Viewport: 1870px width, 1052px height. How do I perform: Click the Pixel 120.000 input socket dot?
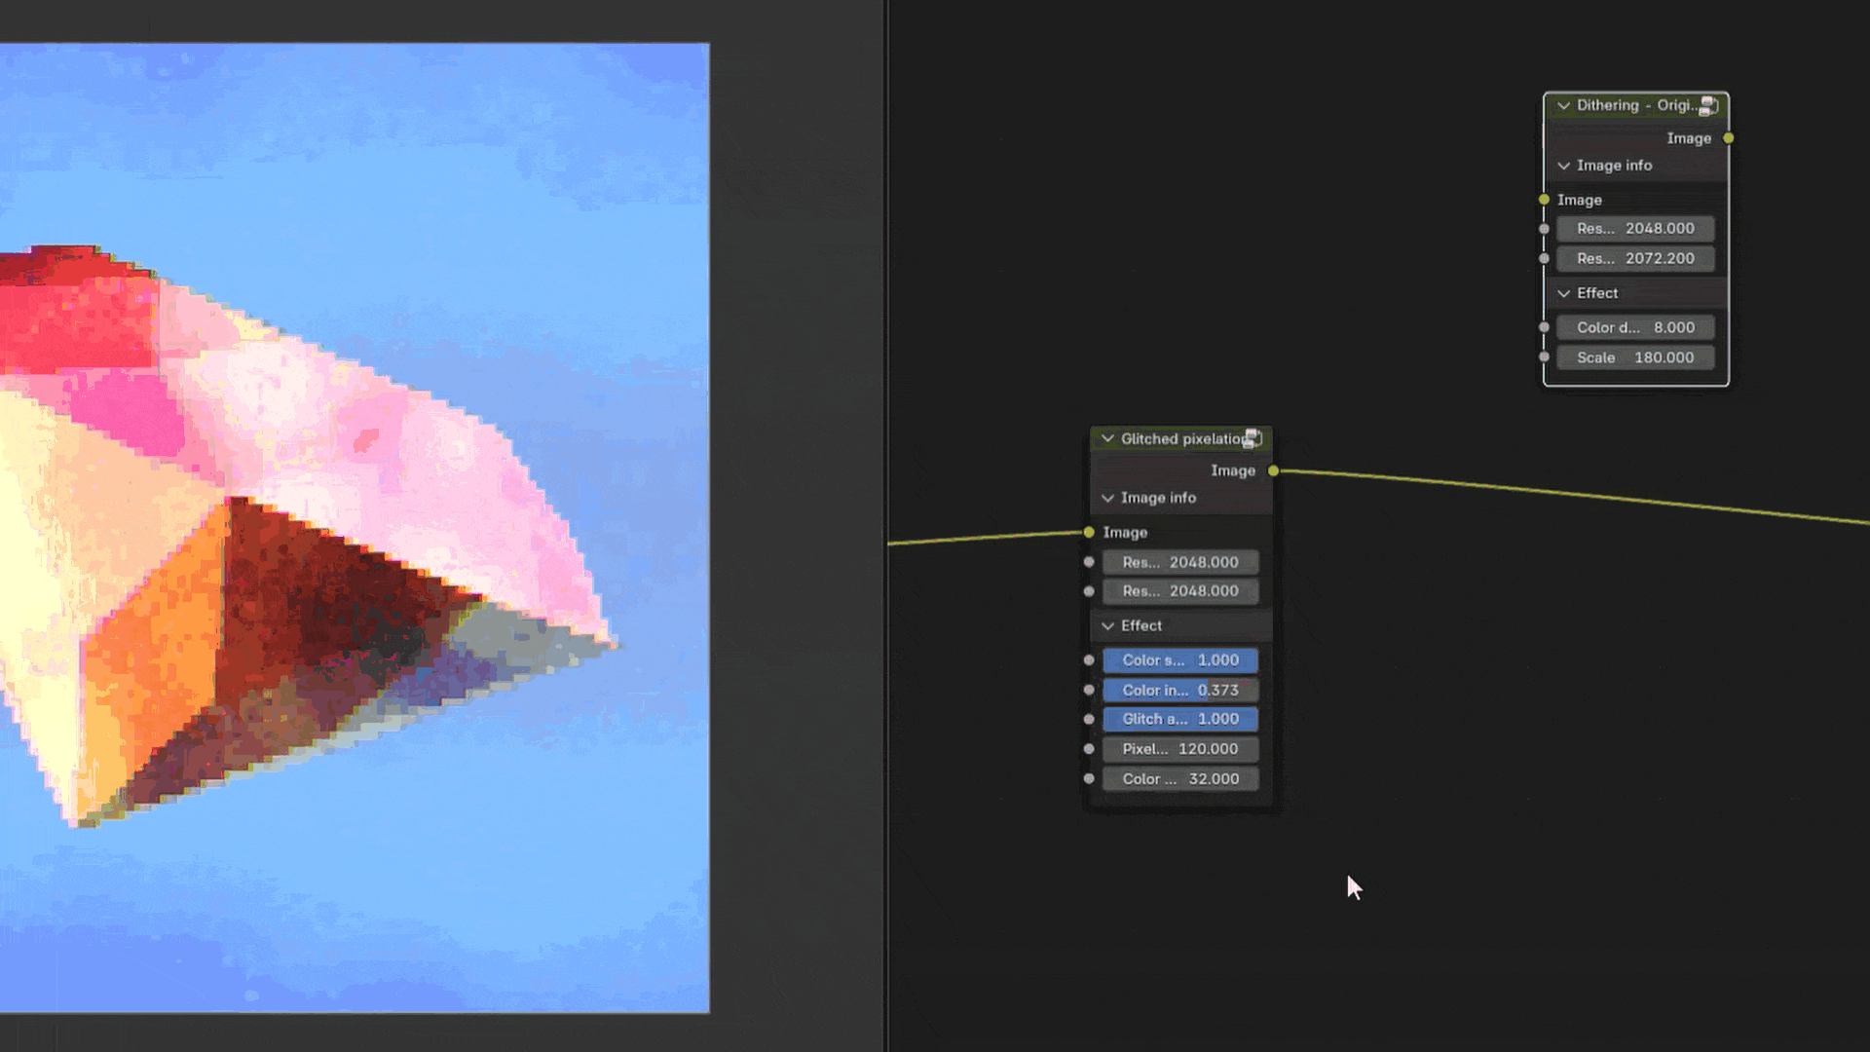tap(1089, 749)
